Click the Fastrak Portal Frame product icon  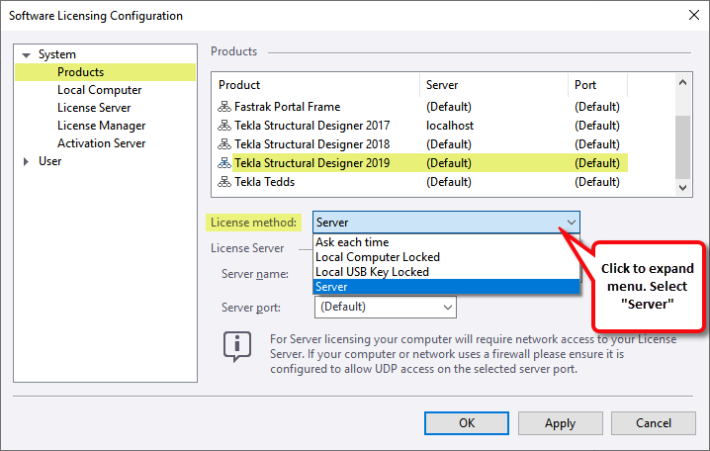(x=224, y=107)
